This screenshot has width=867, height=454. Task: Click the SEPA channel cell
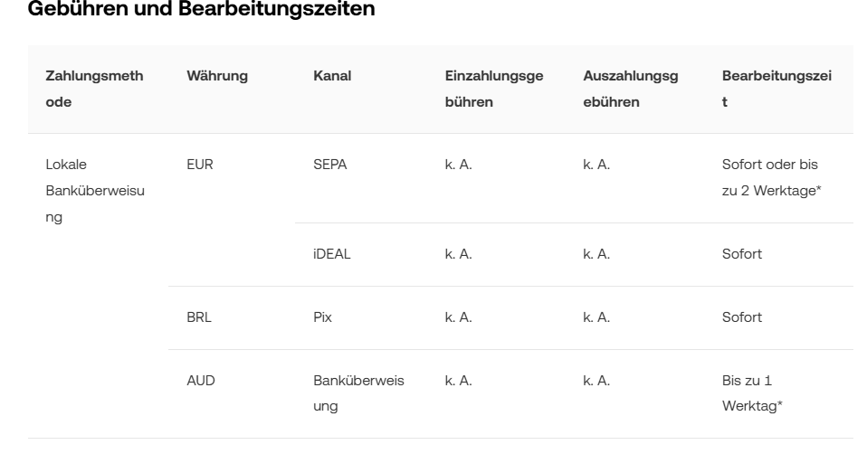[329, 166]
